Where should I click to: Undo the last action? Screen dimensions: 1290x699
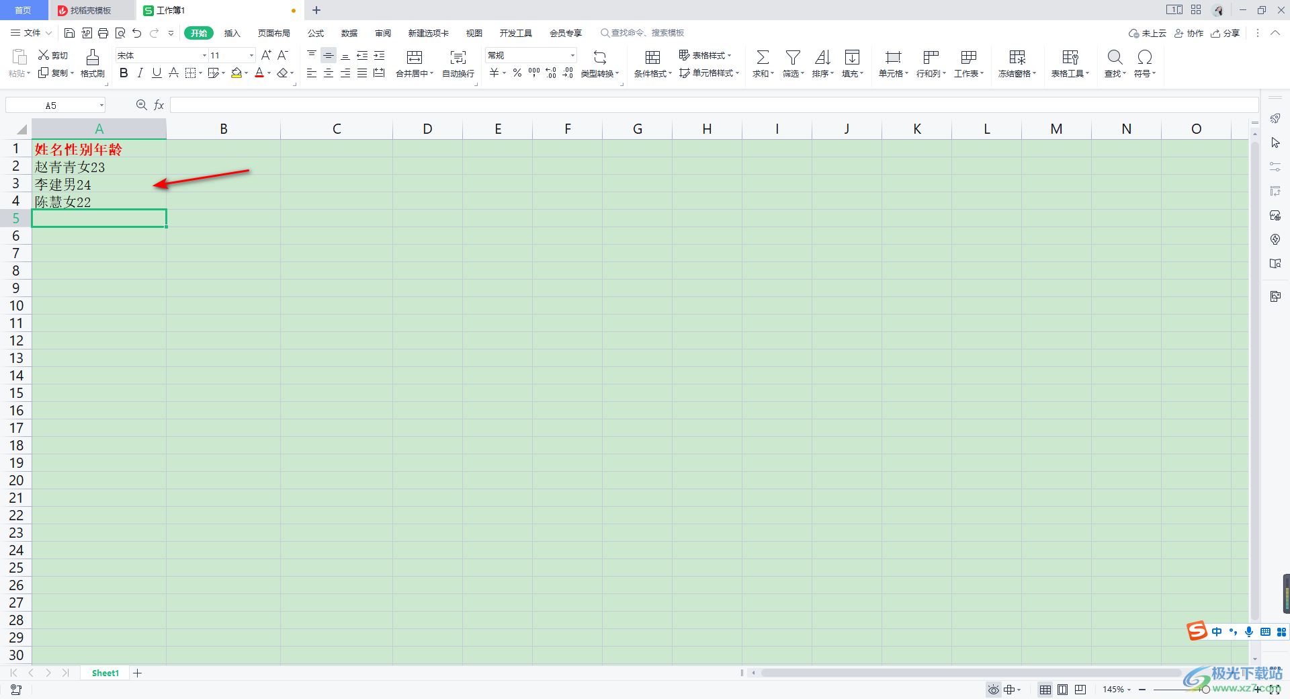[x=137, y=33]
